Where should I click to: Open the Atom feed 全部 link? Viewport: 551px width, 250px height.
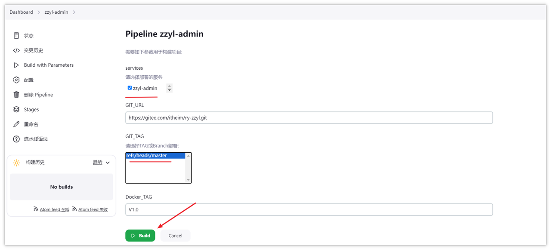(55, 210)
